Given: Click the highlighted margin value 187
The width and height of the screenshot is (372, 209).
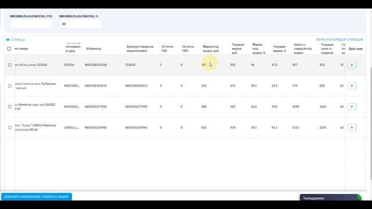Looking at the screenshot, I should point(204,65).
